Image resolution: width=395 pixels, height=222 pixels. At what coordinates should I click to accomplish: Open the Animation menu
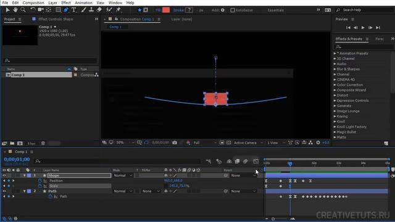[x=83, y=2]
